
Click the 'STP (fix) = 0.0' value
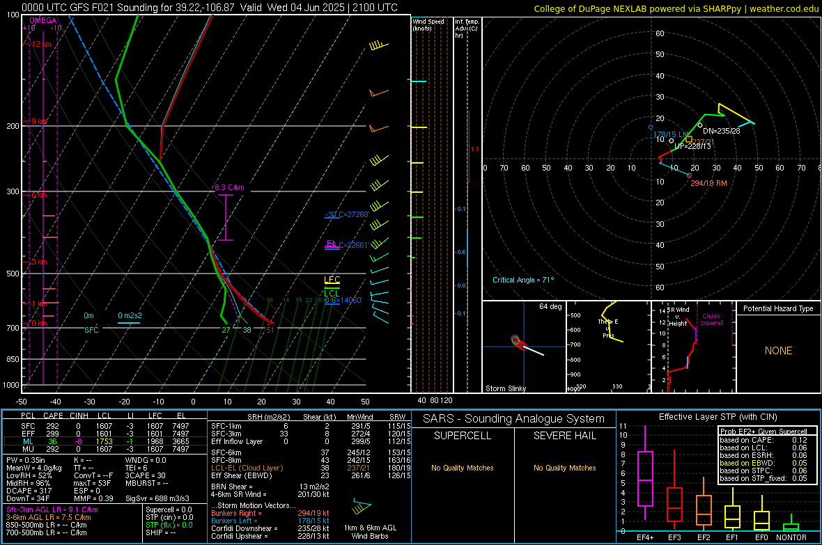[169, 525]
